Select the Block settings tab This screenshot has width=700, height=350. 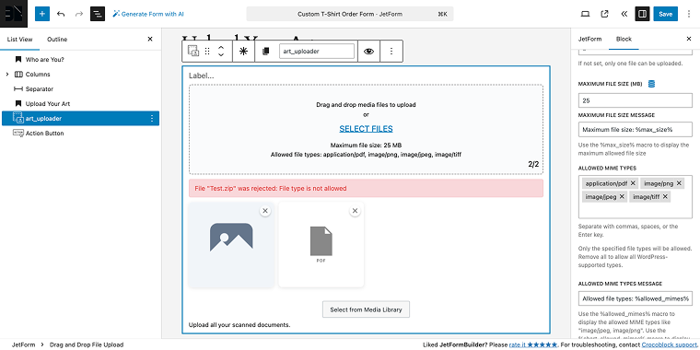point(624,39)
